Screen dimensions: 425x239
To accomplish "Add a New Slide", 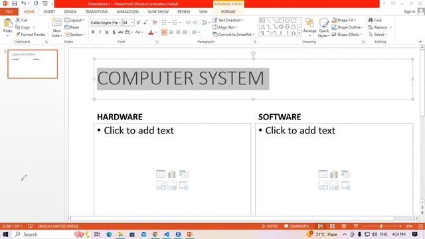I will 56,28.
